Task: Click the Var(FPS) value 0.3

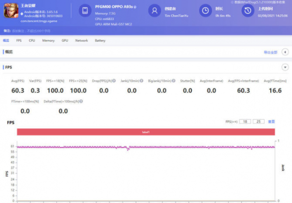Action: [x=35, y=91]
